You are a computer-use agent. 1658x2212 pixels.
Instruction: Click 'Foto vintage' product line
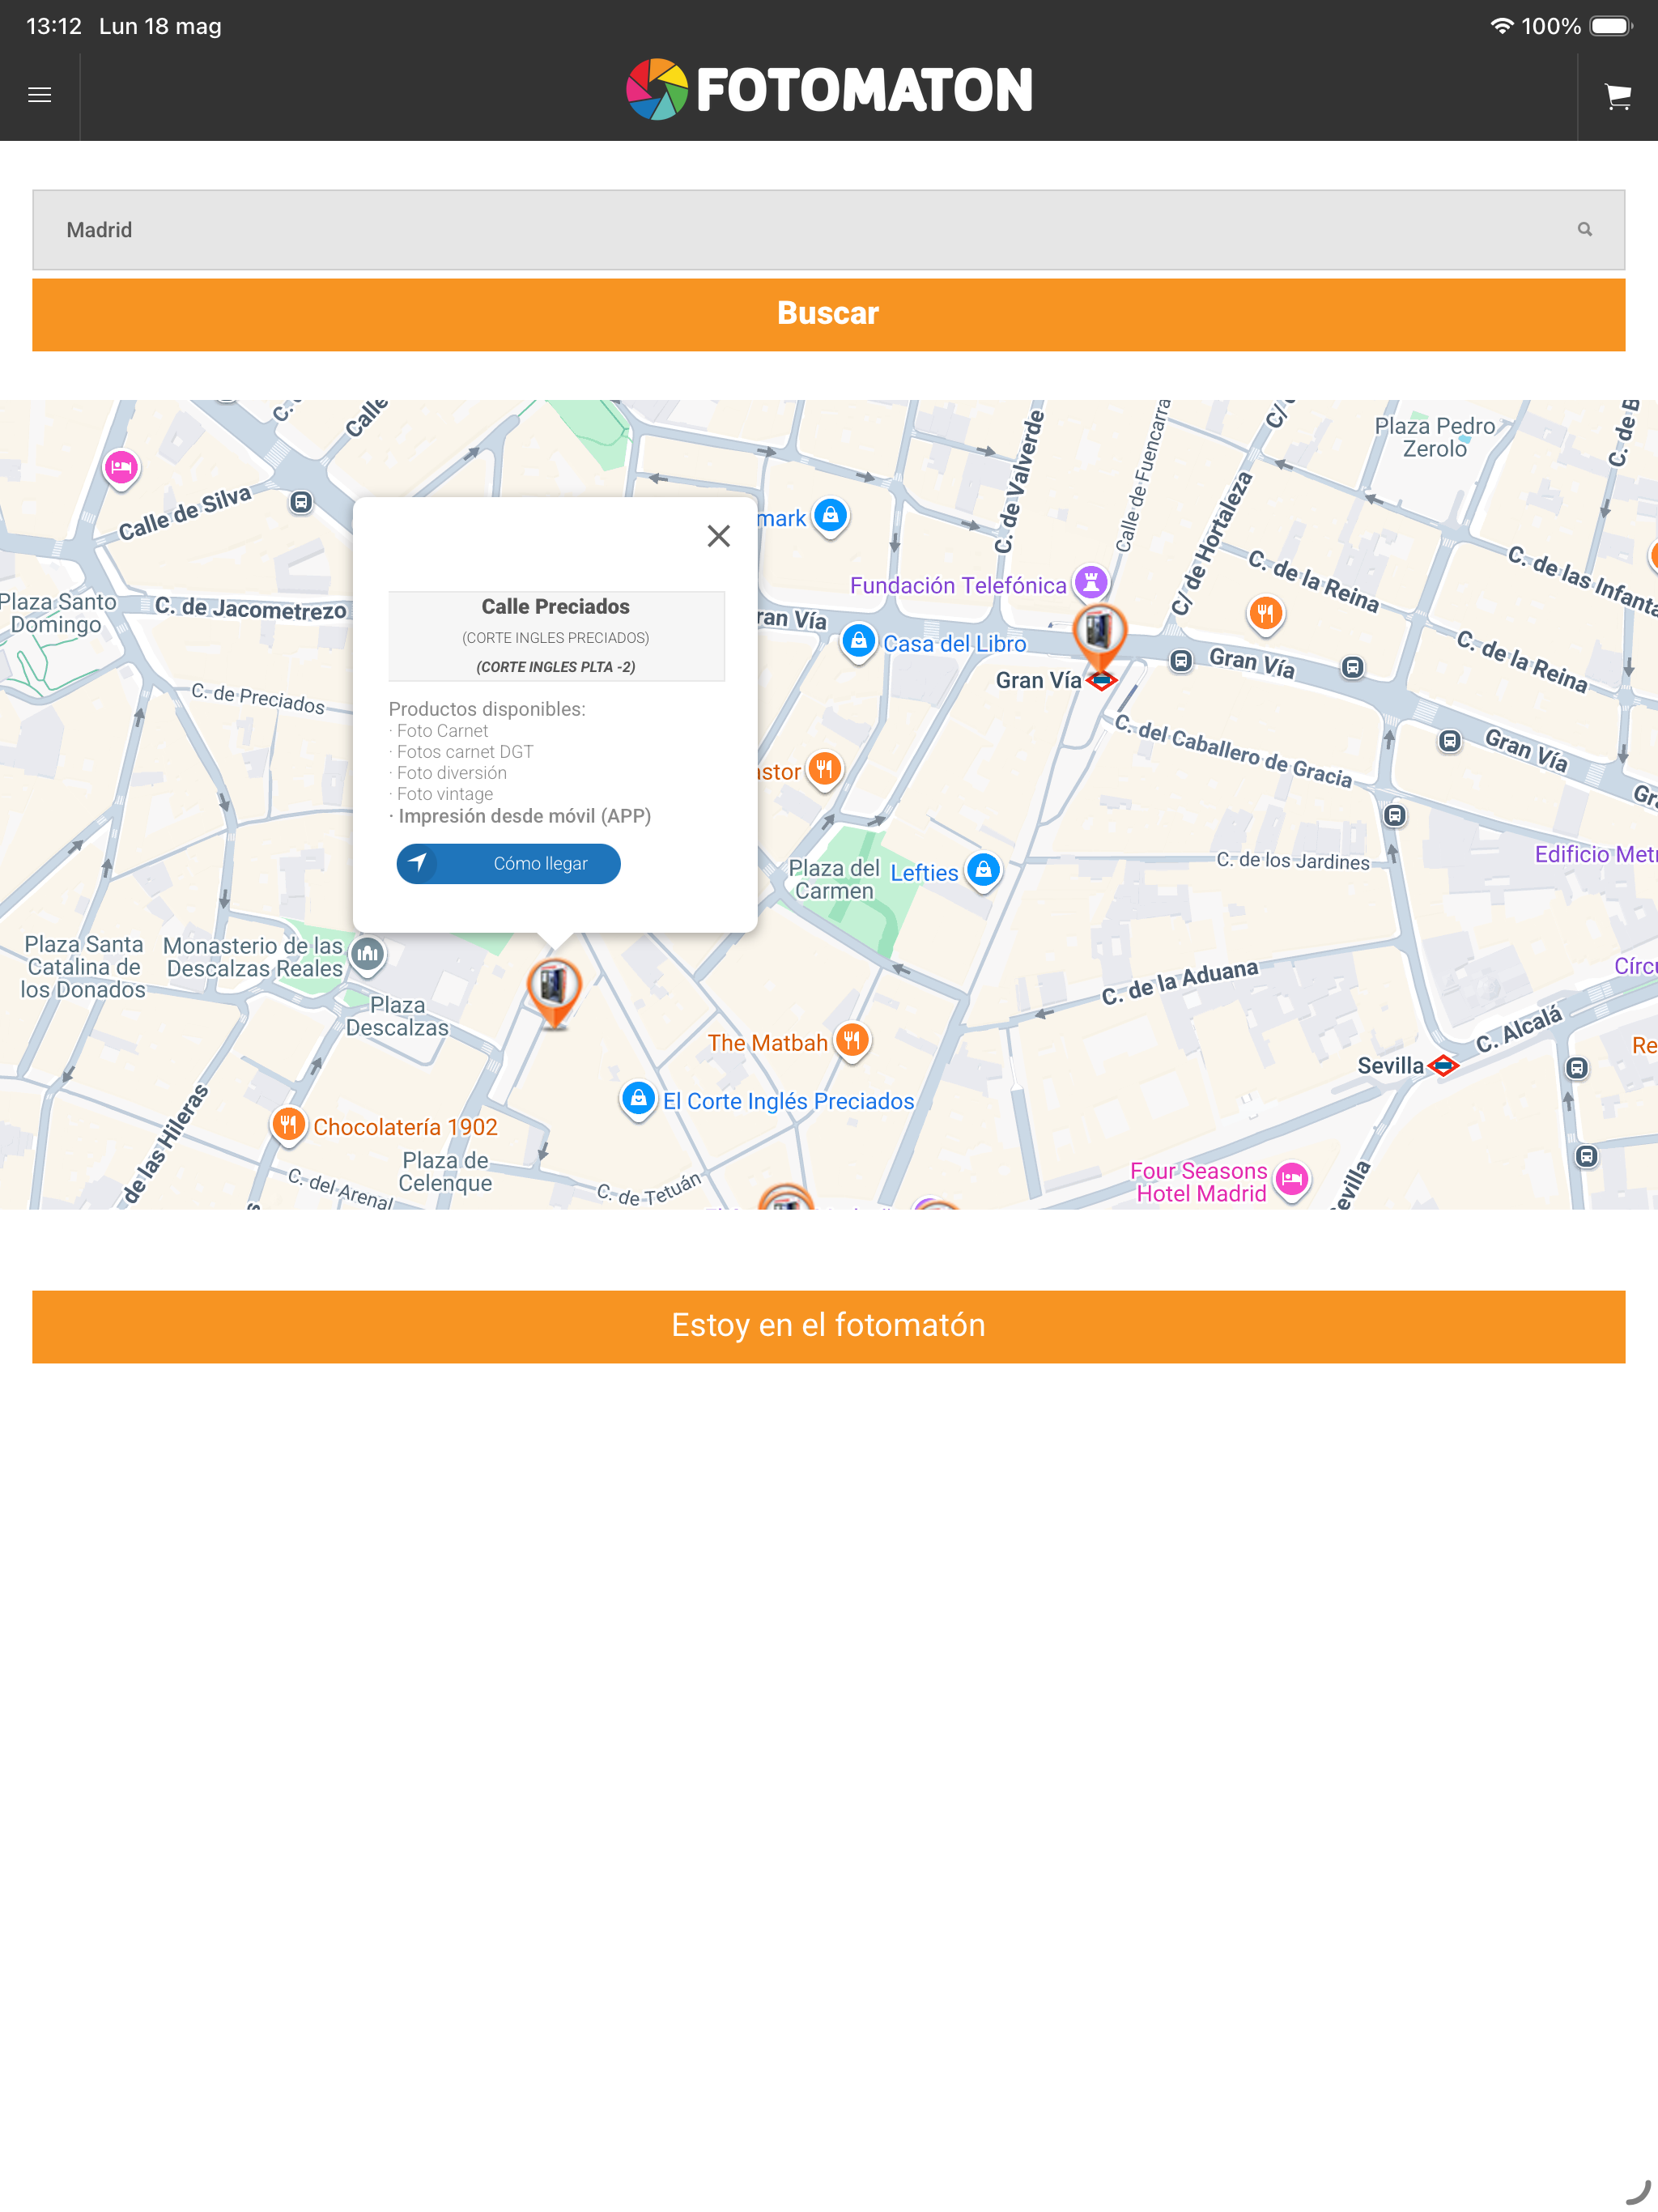[x=441, y=794]
